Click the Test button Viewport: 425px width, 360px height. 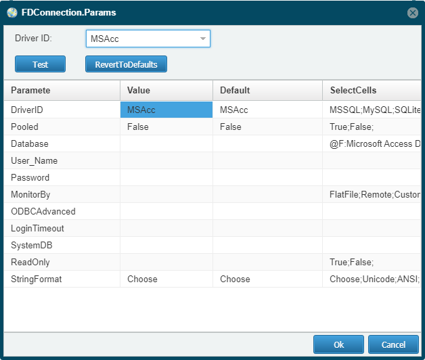click(40, 64)
